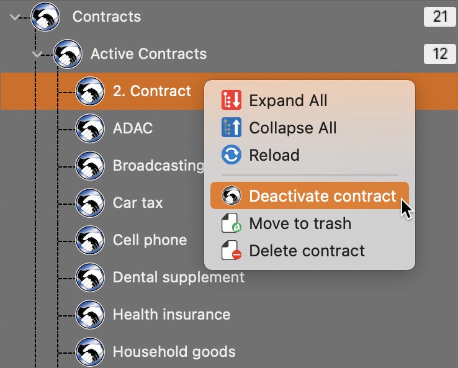Viewport: 458px width, 368px height.
Task: Click the Delete contract document icon
Action: 231,250
